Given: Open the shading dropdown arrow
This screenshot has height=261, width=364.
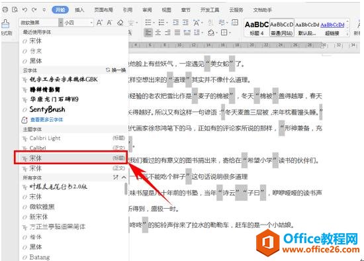Looking at the screenshot, I should point(216,32).
